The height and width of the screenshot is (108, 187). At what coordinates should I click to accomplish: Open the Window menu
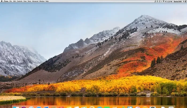coord(42,1)
